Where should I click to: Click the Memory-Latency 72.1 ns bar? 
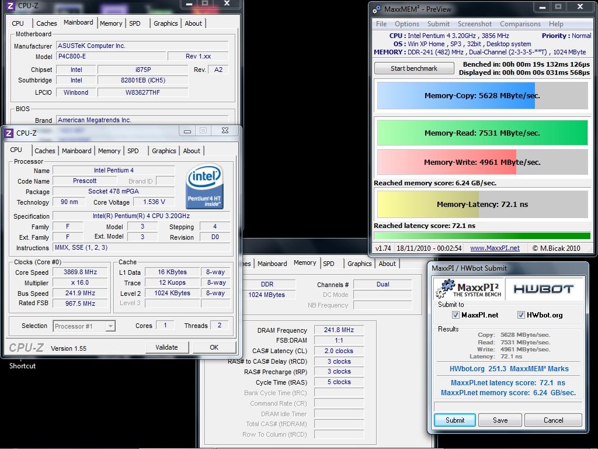482,204
